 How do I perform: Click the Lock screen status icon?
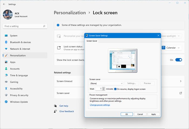pyautogui.click(x=59, y=48)
